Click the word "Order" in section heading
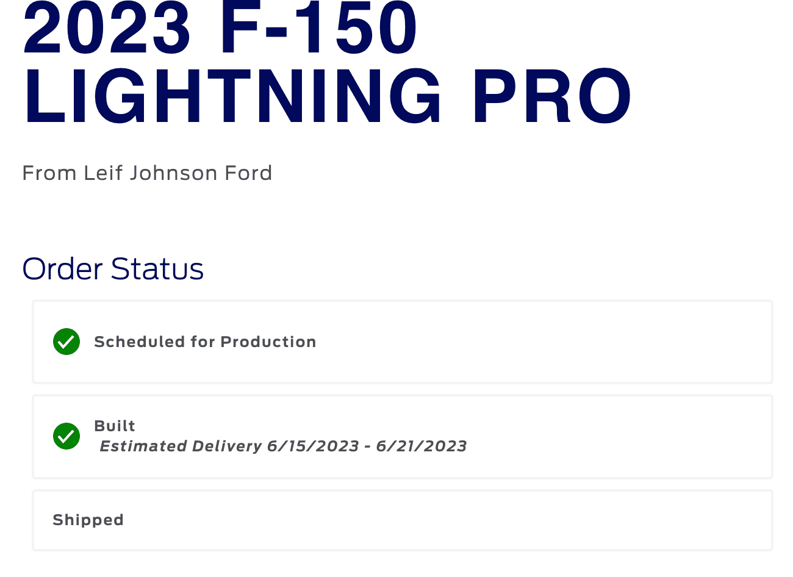This screenshot has width=793, height=577. coord(62,269)
